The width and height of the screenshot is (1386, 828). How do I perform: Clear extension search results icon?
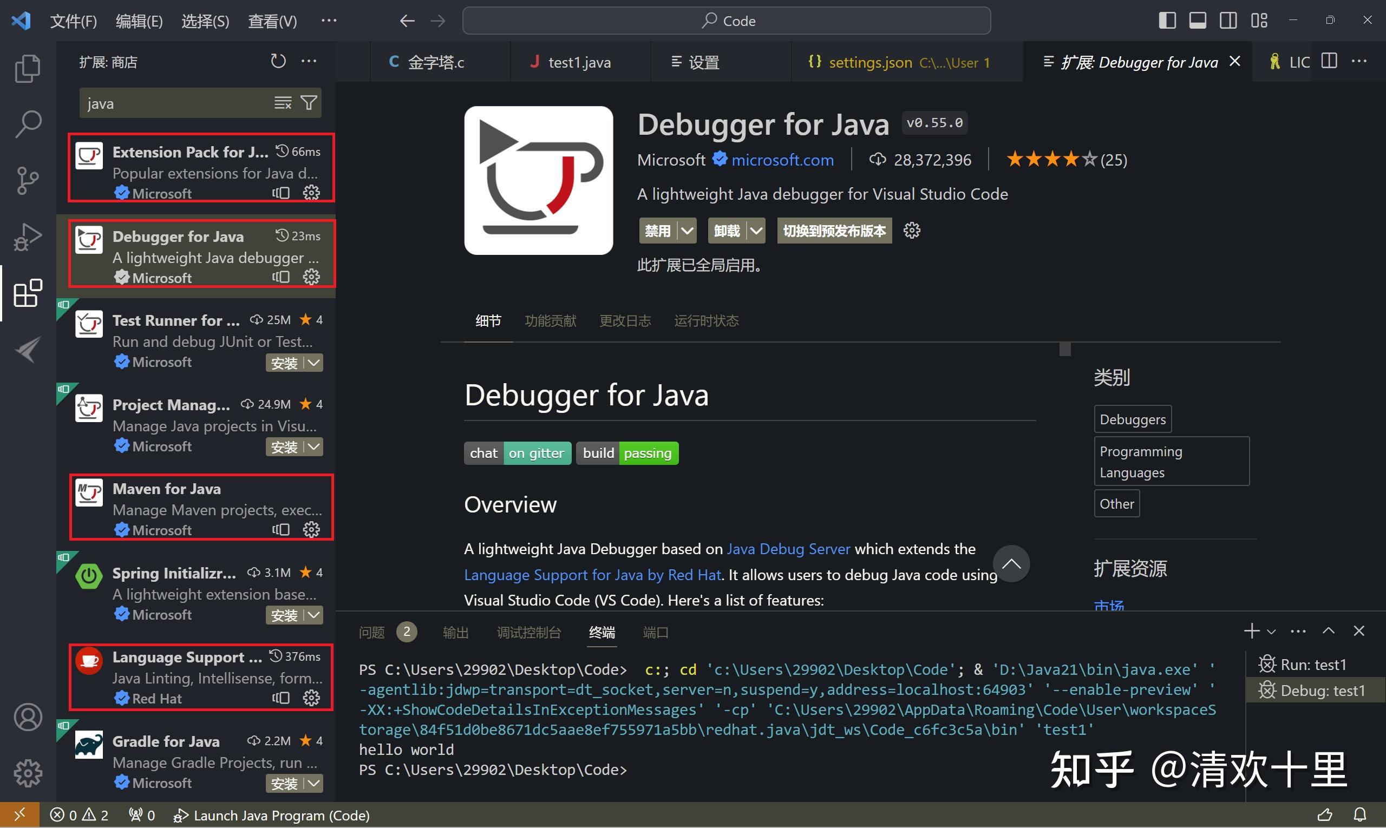pos(283,103)
